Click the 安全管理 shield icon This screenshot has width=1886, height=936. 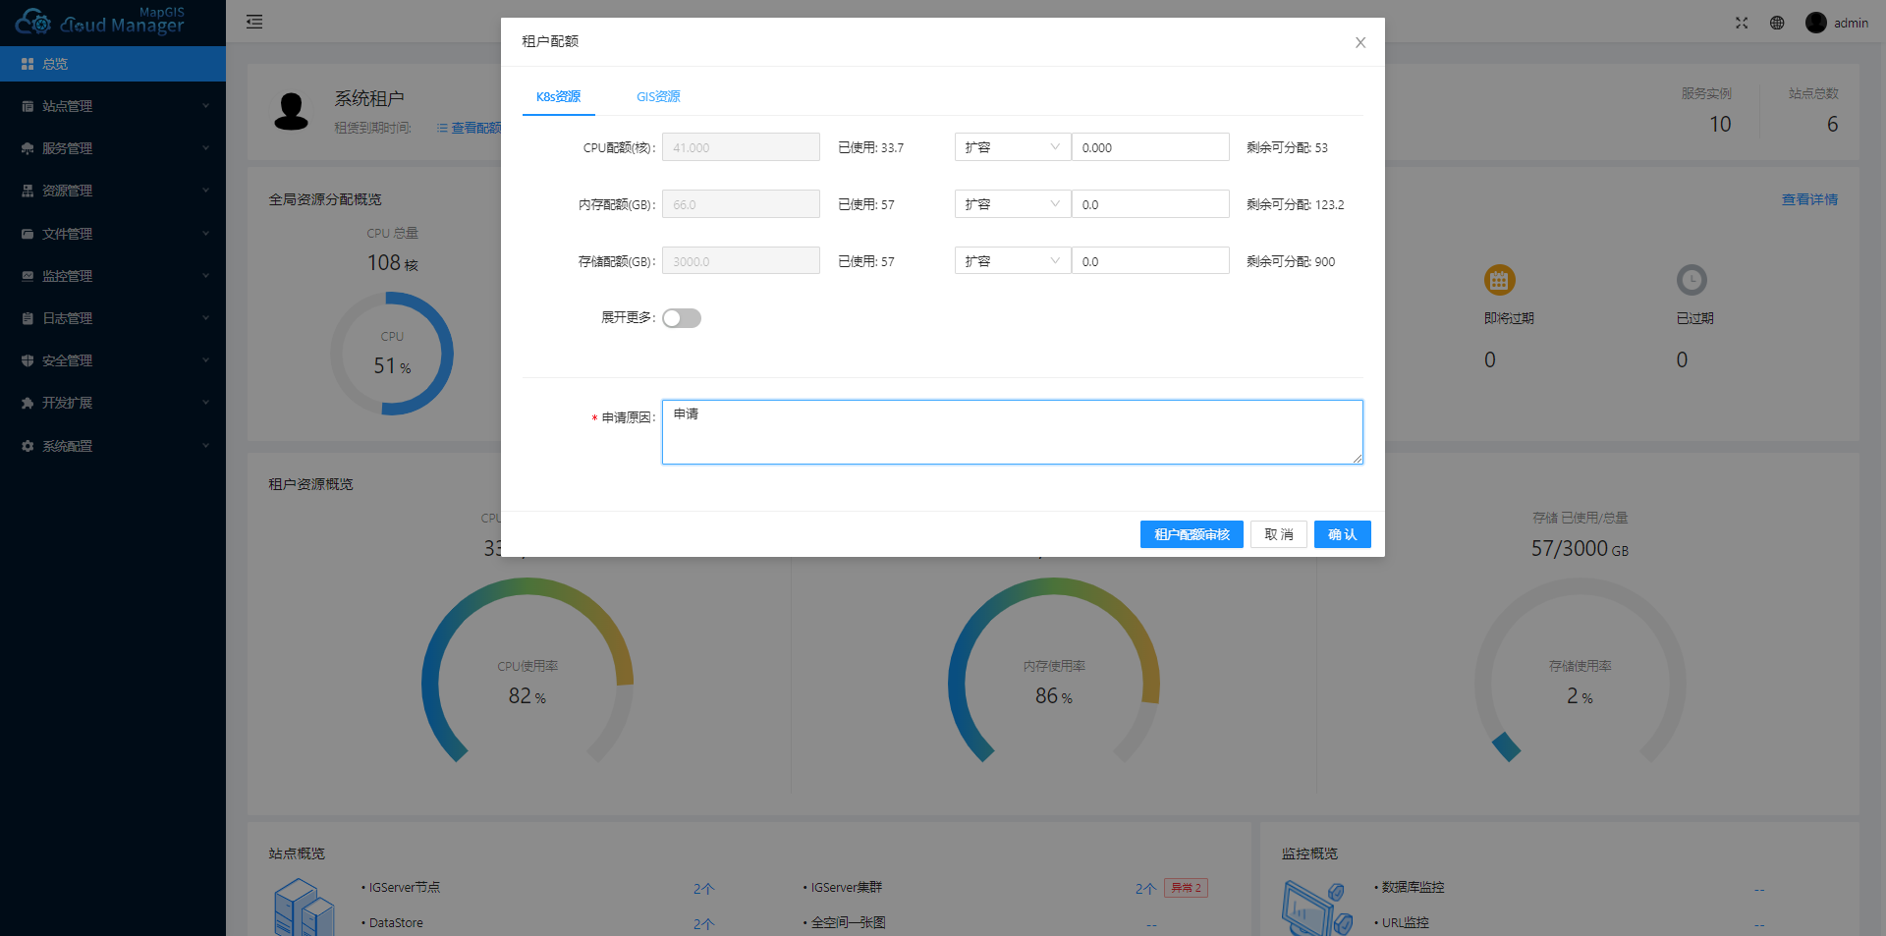28,360
